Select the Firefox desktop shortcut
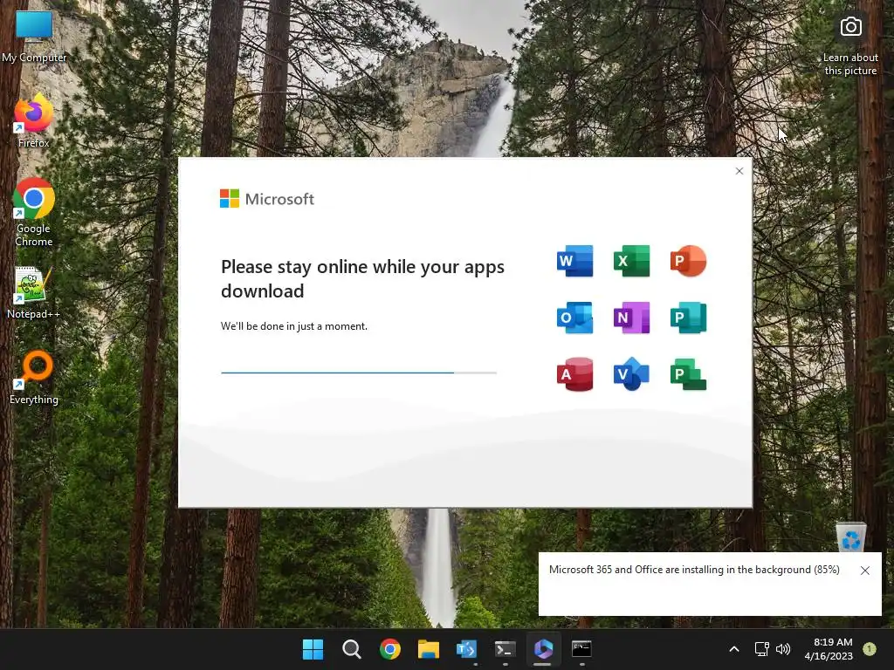The width and height of the screenshot is (894, 670). pos(34,120)
